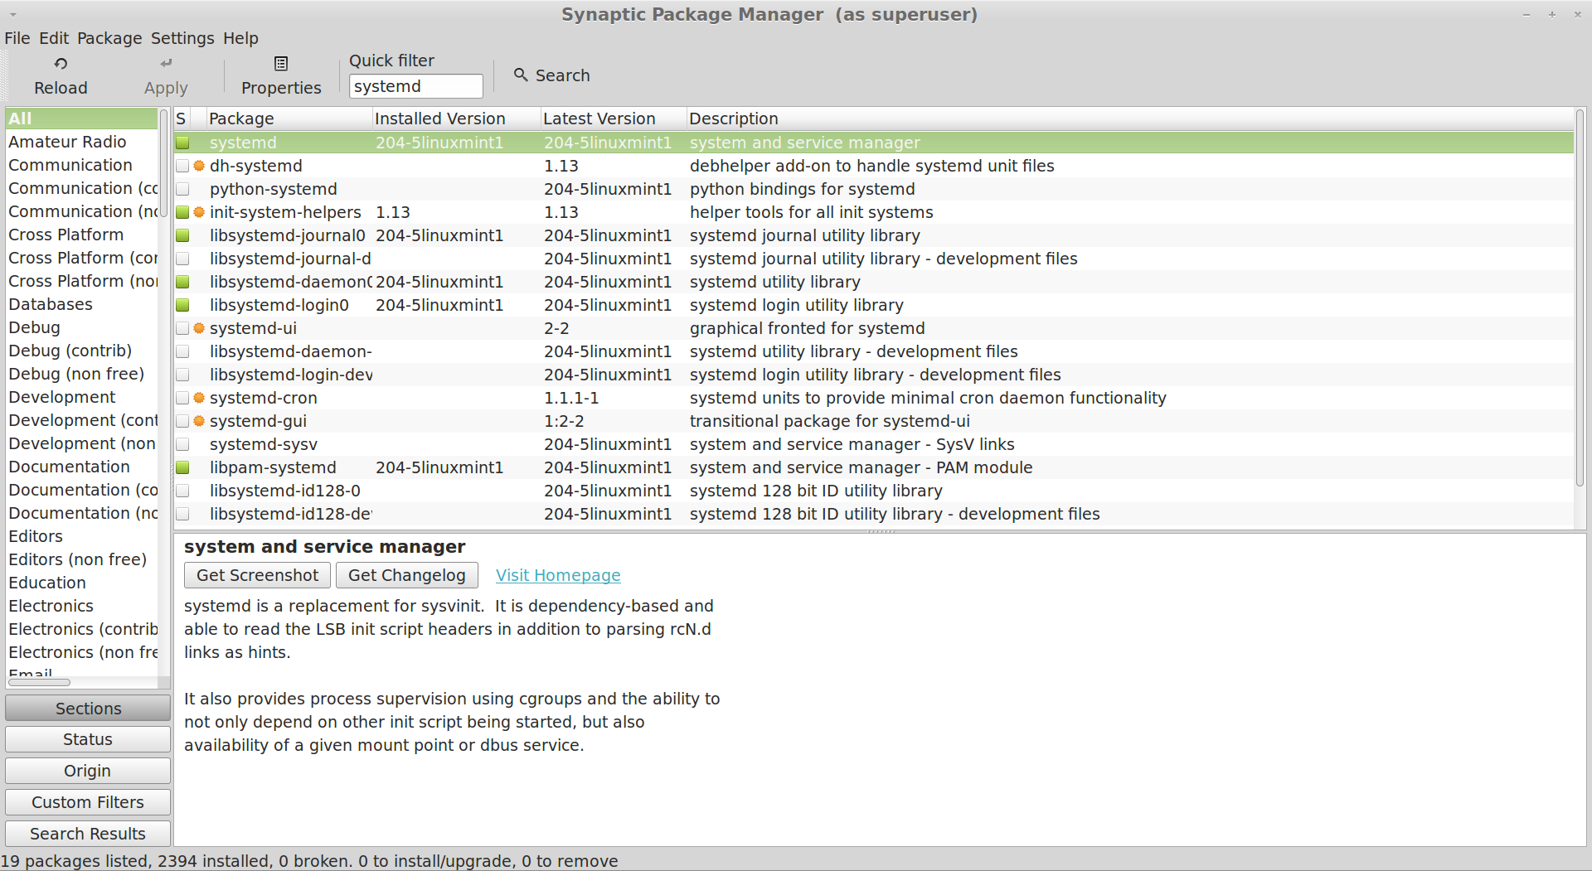Select libsystemd-id128-dev package row
This screenshot has height=871, width=1592.
point(874,514)
